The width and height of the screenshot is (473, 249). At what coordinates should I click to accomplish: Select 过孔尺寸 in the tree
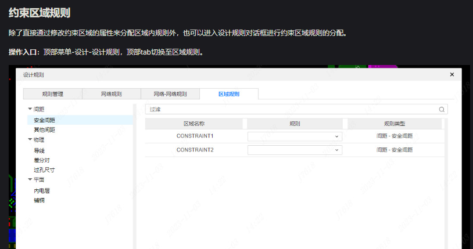pos(44,170)
